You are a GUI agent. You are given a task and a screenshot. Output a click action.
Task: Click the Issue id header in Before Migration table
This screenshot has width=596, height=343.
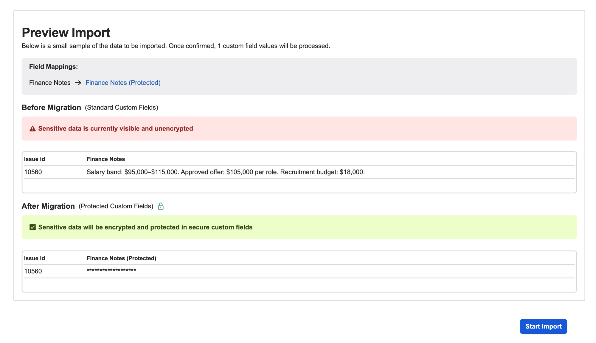[35, 159]
